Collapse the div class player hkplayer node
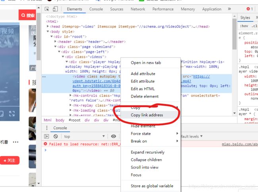The height and width of the screenshot is (192, 258). pos(67,61)
